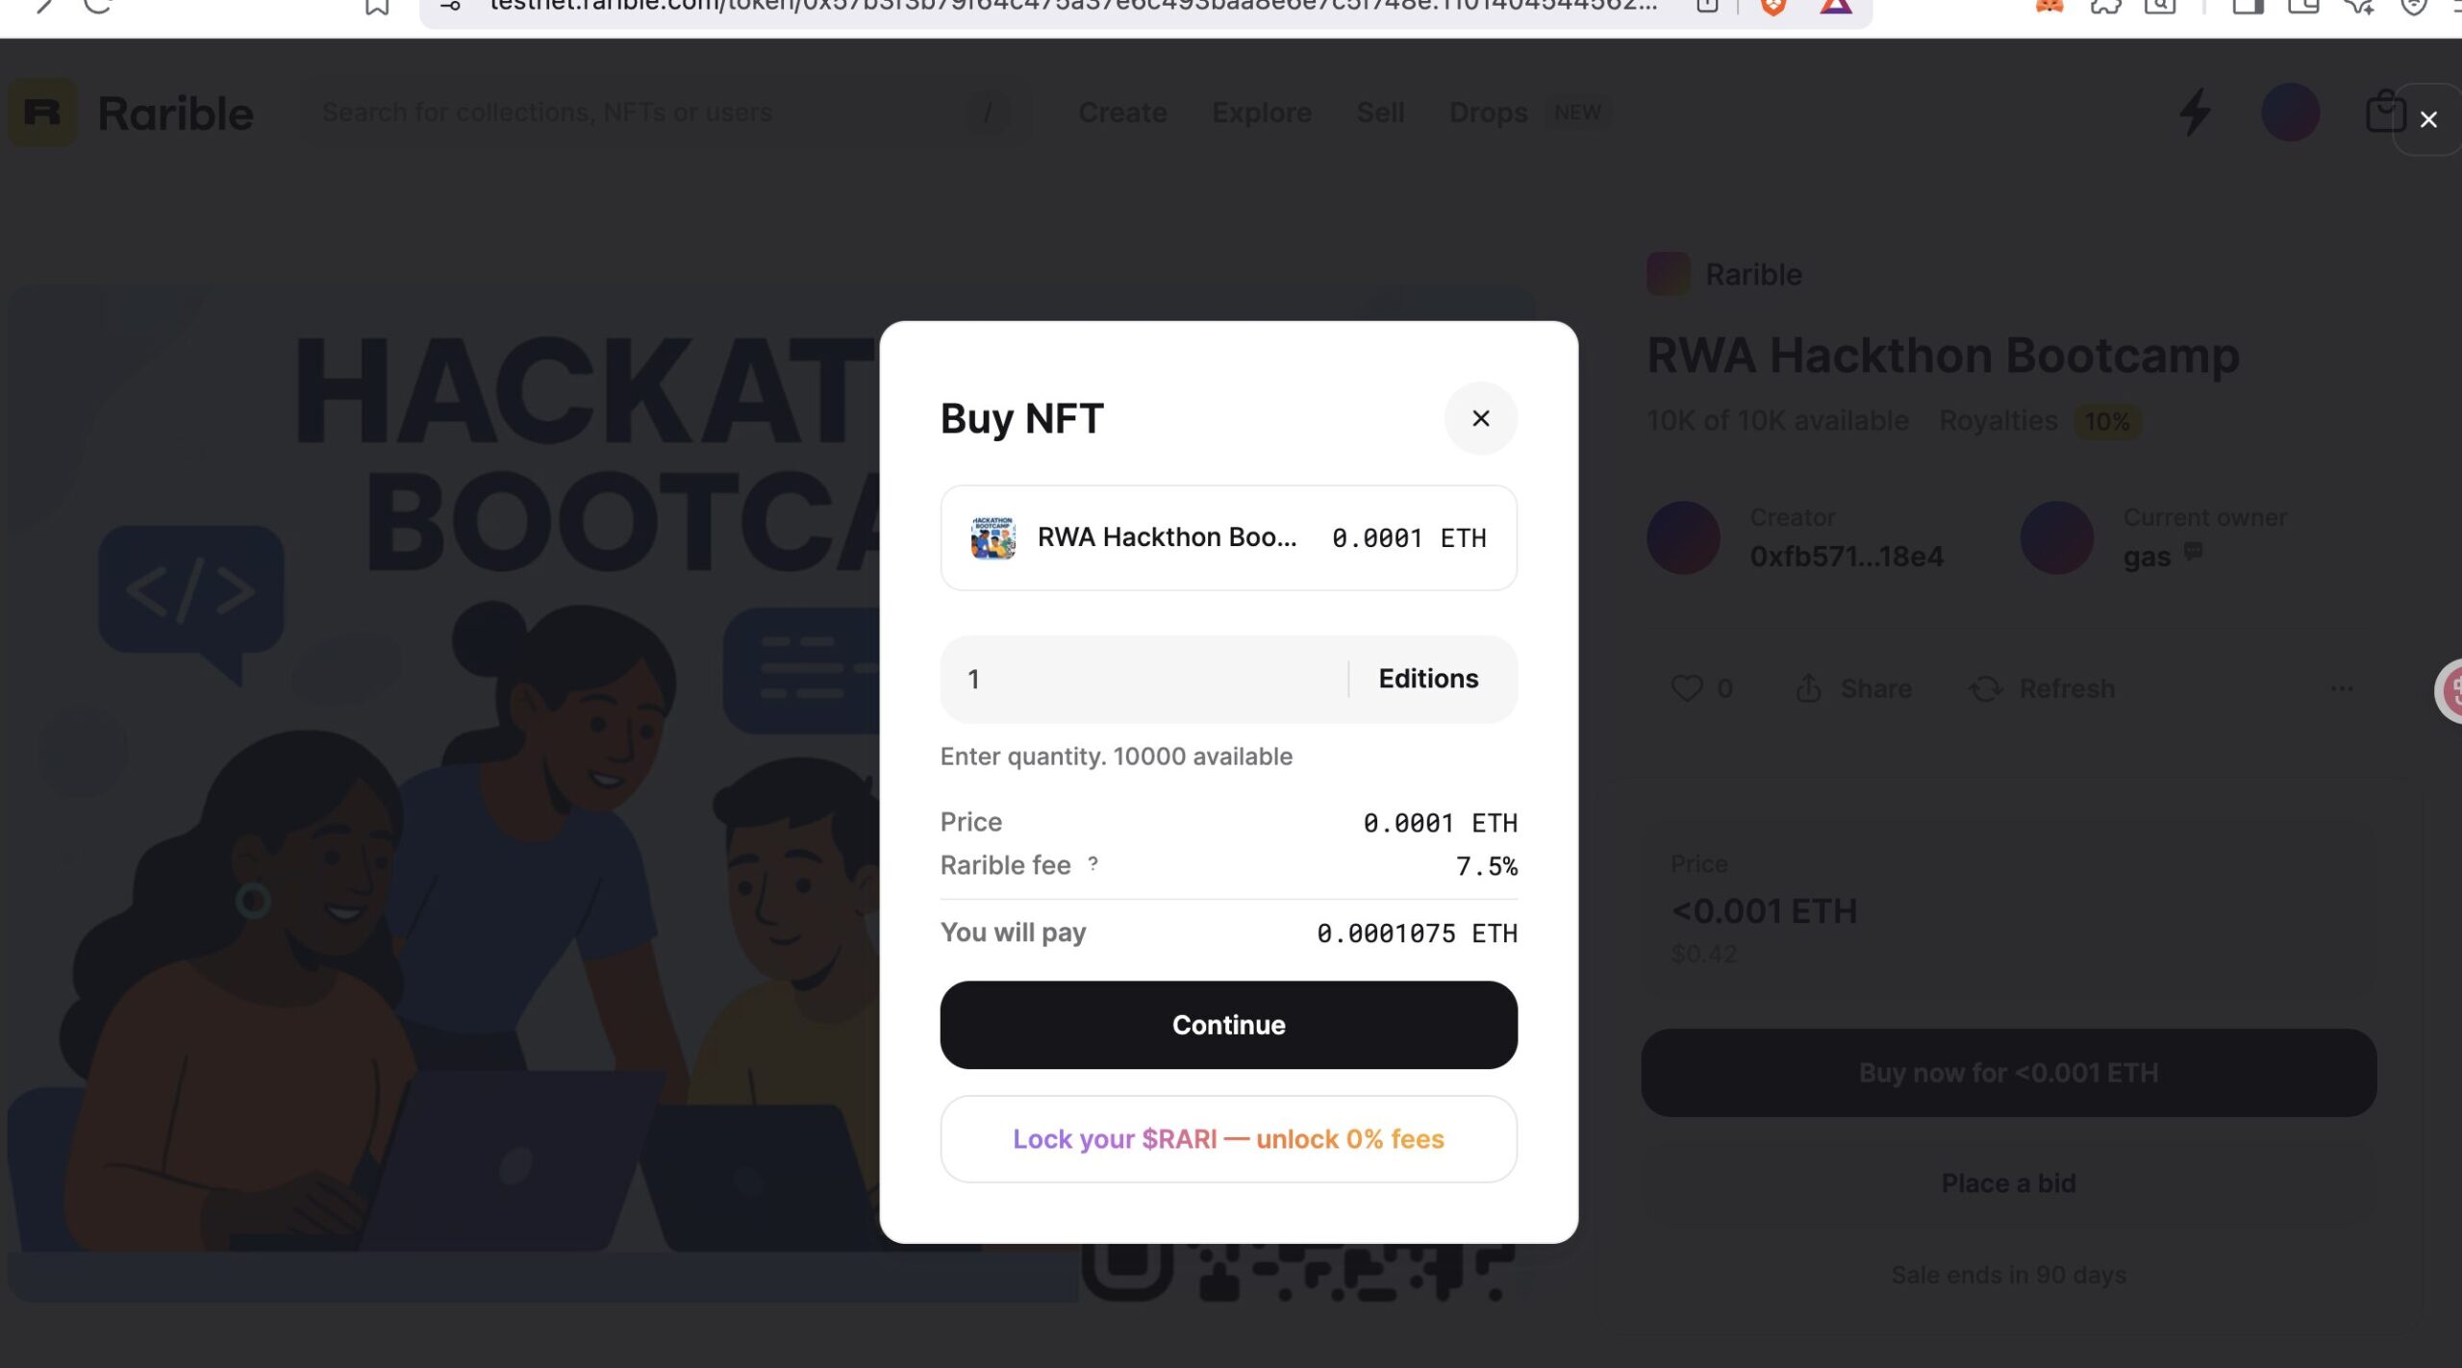Click the message icon beside owner gas
This screenshot has width=2462, height=1368.
(2194, 551)
